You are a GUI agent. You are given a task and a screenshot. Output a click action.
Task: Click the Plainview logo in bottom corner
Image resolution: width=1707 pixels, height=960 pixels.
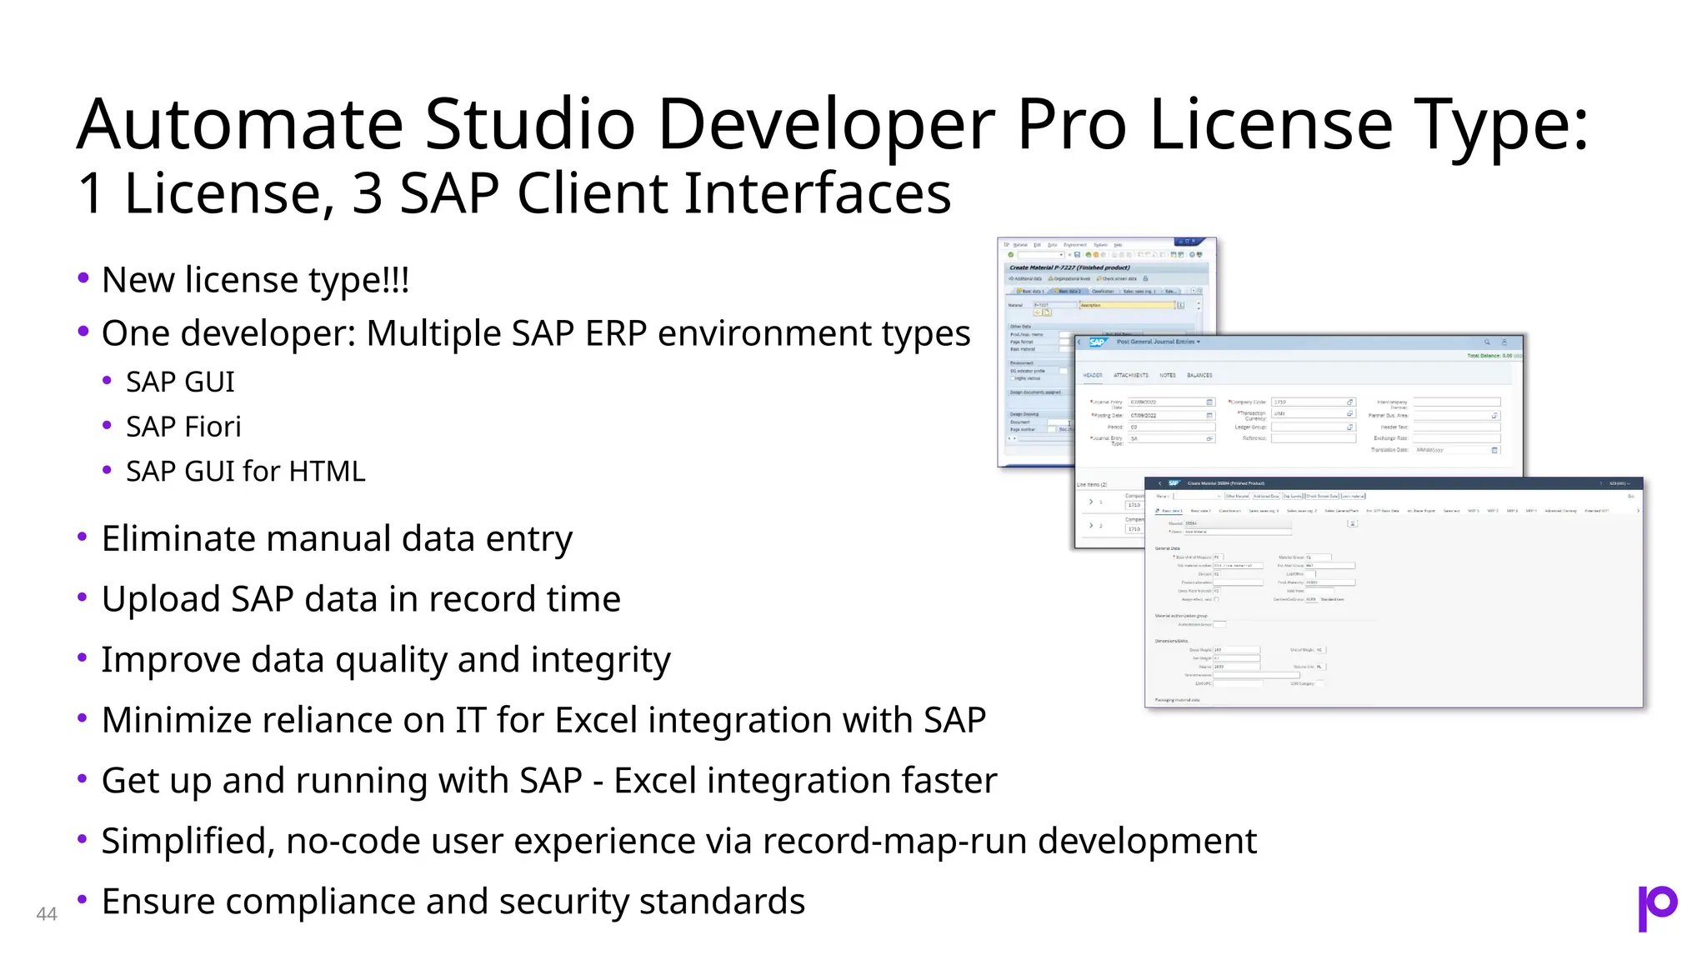(x=1657, y=907)
